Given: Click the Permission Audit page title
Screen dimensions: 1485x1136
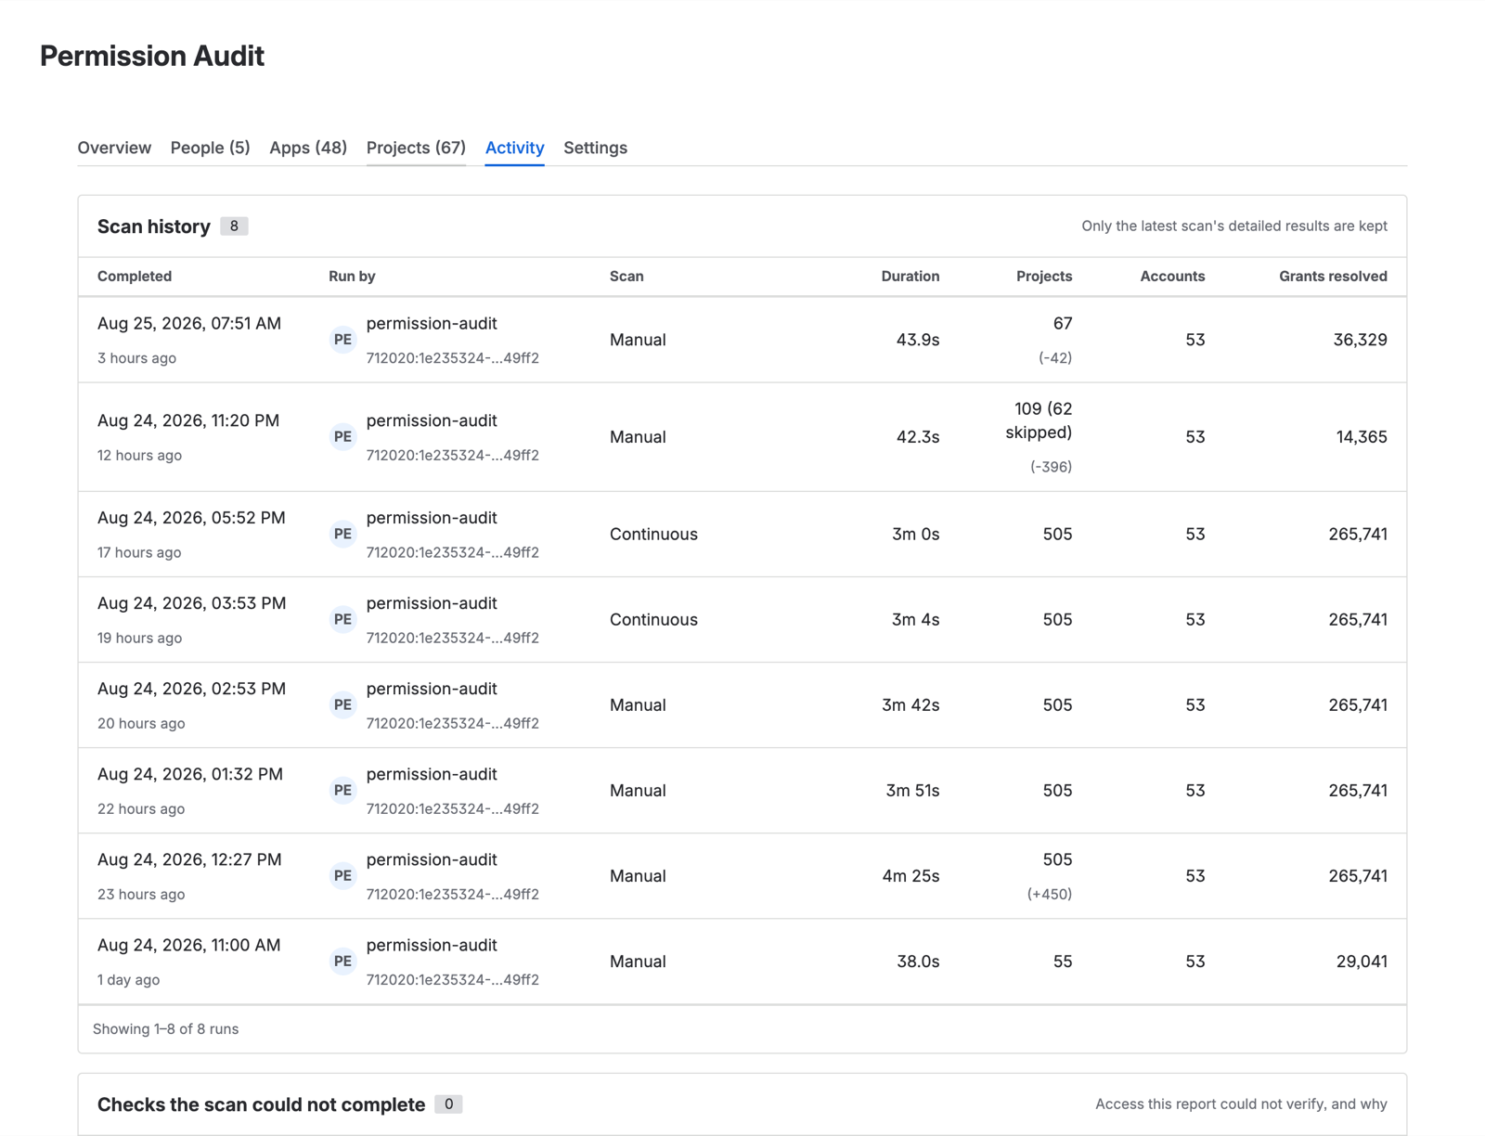Looking at the screenshot, I should [x=152, y=56].
